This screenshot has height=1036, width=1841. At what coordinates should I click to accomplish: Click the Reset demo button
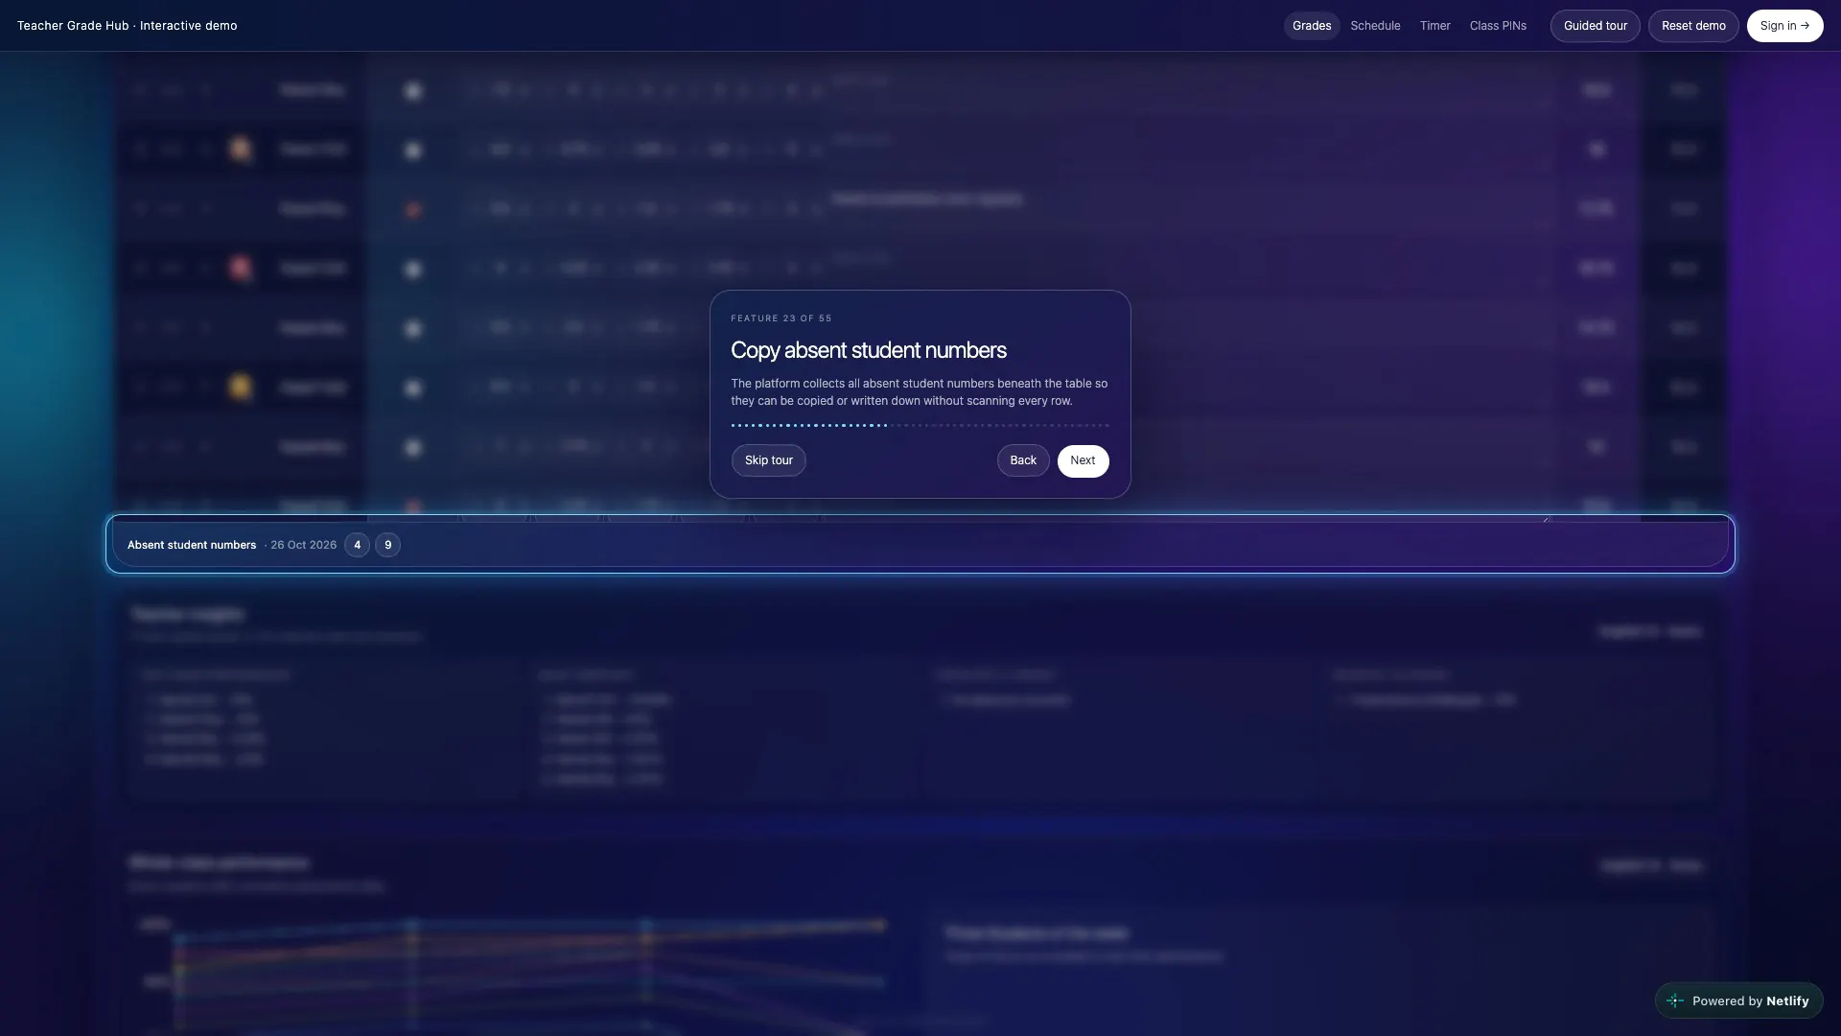tap(1692, 26)
